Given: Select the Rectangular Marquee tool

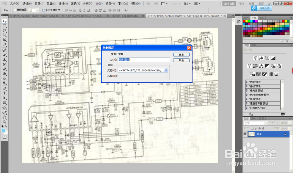Looking at the screenshot, I should pos(4,26).
